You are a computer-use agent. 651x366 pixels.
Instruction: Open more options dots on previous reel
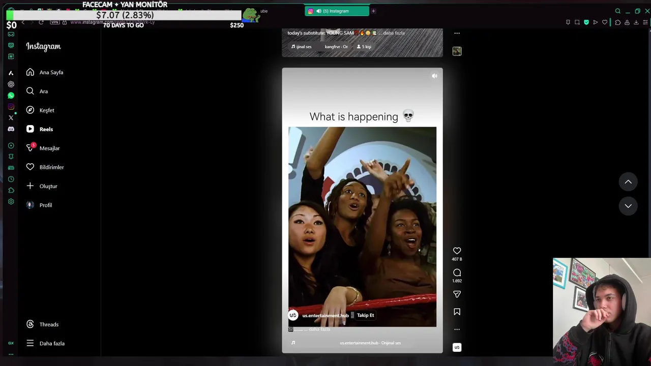point(457,33)
